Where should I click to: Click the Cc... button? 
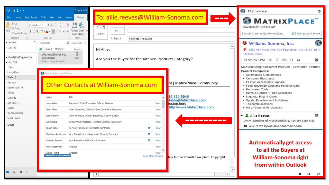click(118, 31)
